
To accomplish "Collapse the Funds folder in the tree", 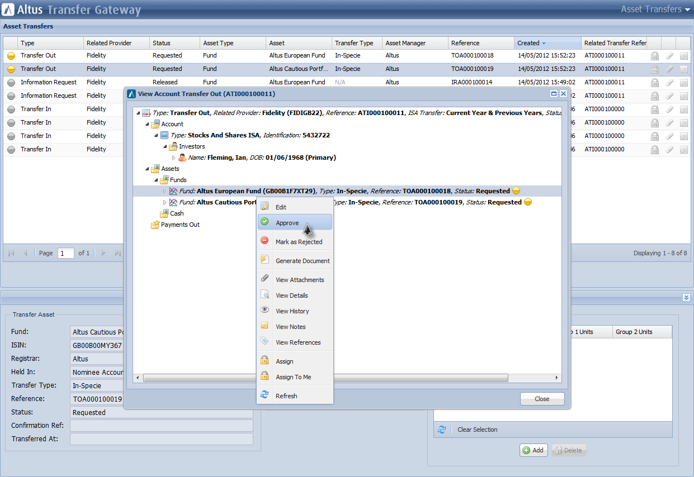I will point(156,180).
